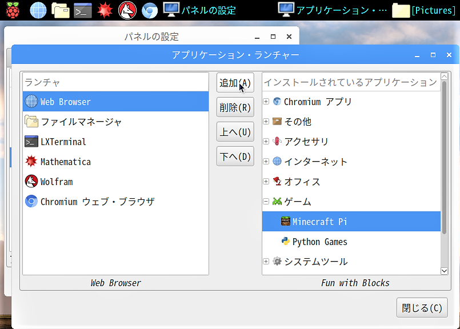This screenshot has height=329, width=460.
Task: Click the アクセサリ category icon
Action: (277, 141)
